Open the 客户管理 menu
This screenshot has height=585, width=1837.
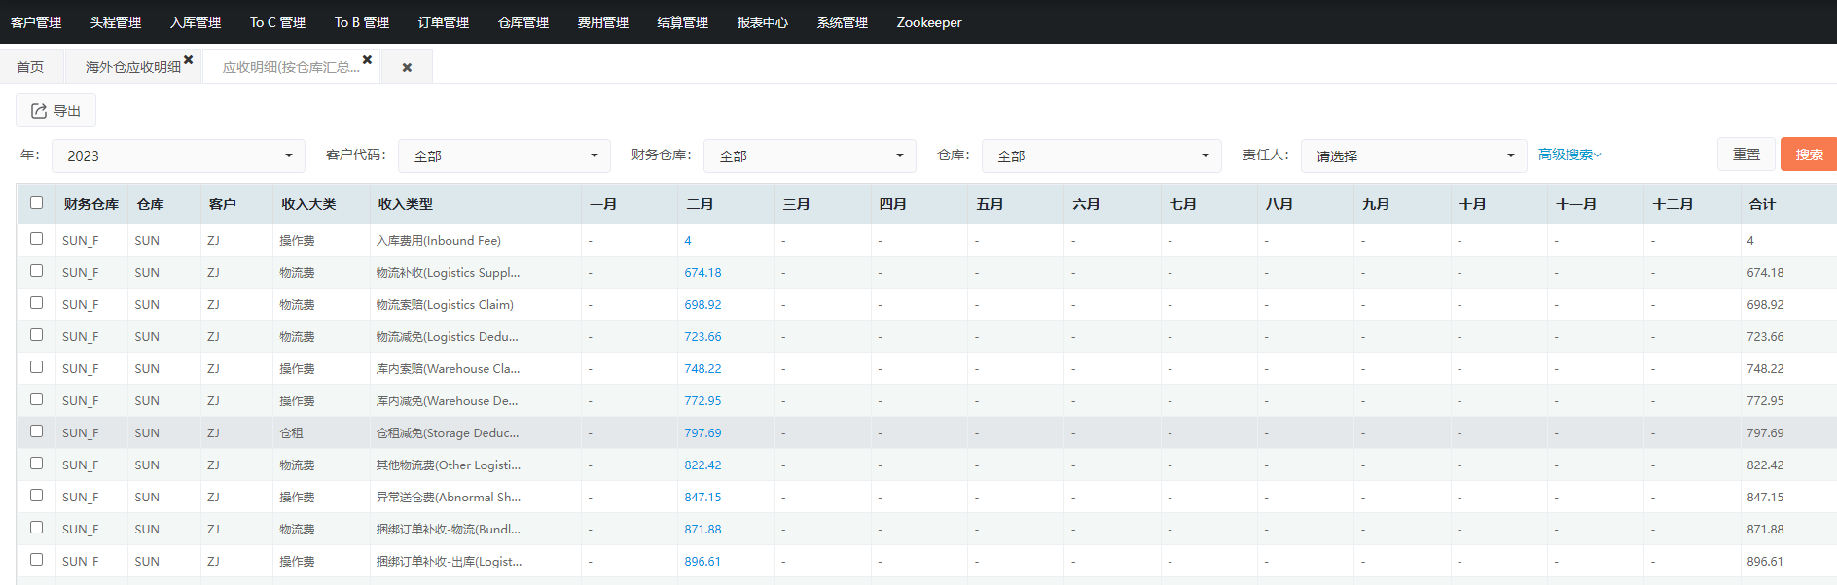point(36,22)
